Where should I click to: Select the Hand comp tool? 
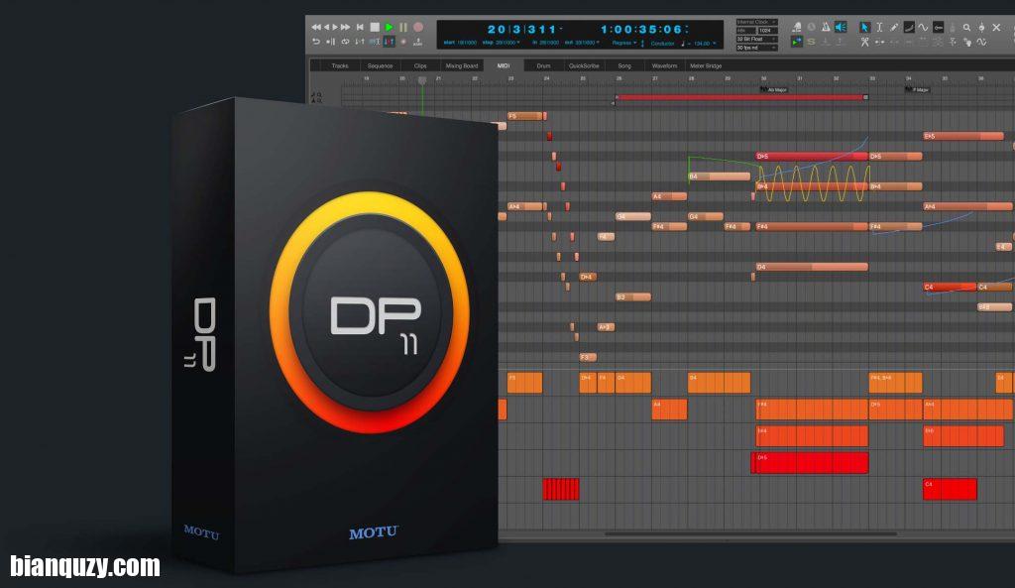(967, 42)
